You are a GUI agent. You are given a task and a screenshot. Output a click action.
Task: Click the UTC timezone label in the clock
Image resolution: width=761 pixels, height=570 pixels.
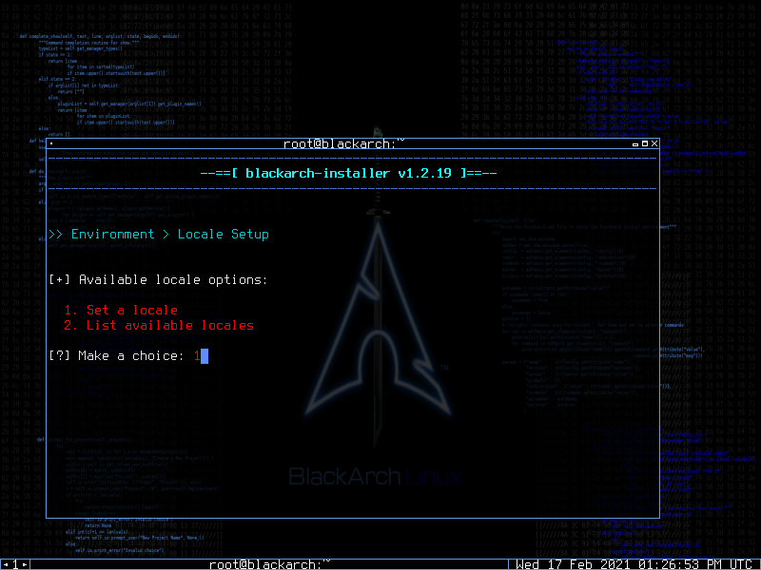(x=743, y=564)
